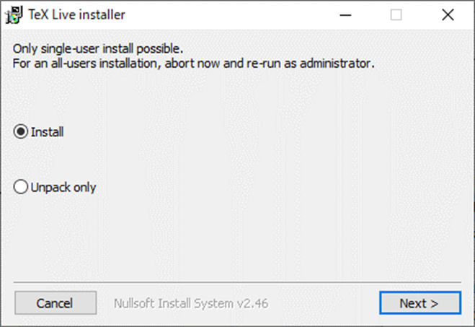Click the "TeX Live installer" title text
The image size is (475, 327).
[76, 14]
